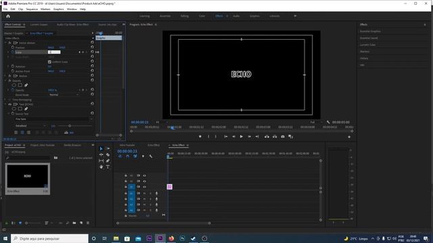Go to In point in program monitor
Image resolution: width=433 pixels, height=243 pixels.
pos(225,136)
